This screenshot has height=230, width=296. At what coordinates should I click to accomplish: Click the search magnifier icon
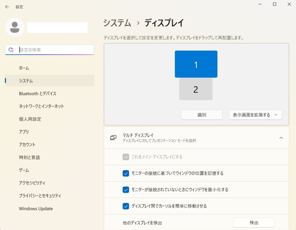tap(11, 50)
